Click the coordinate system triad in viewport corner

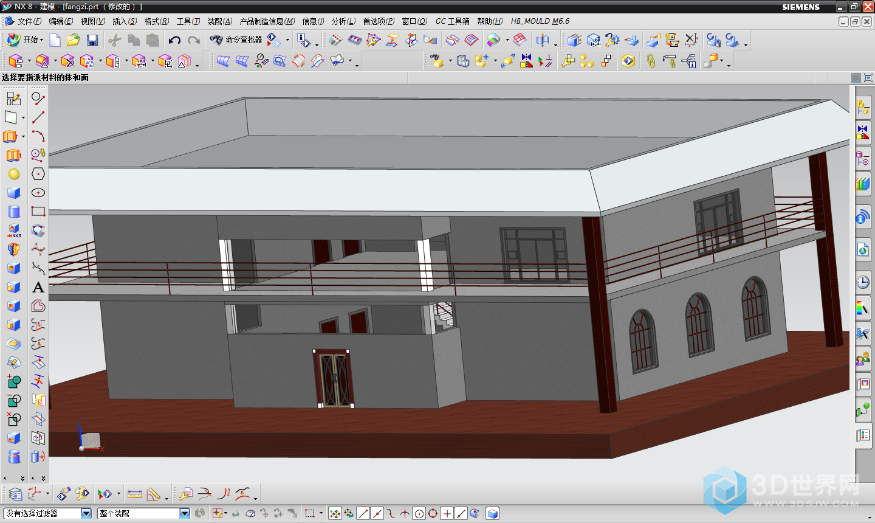(x=90, y=437)
